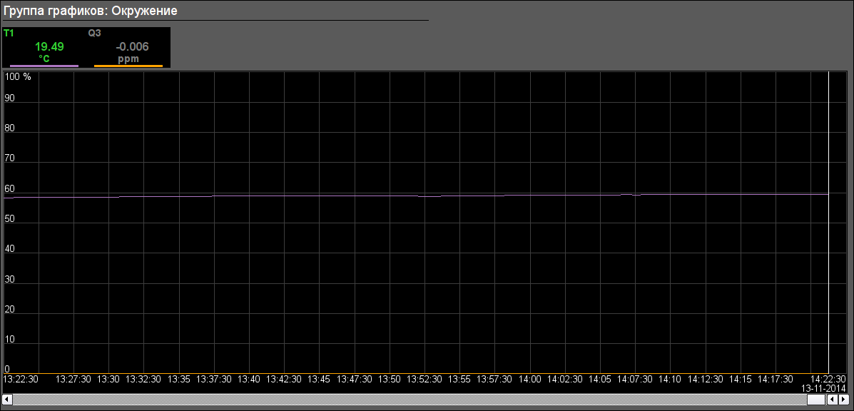This screenshot has width=854, height=411.
Task: Click the 13:55 time label
Action: click(459, 379)
